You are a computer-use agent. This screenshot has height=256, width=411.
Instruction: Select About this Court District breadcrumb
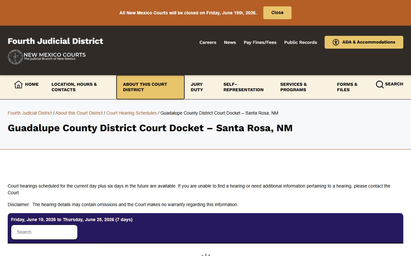(x=79, y=113)
